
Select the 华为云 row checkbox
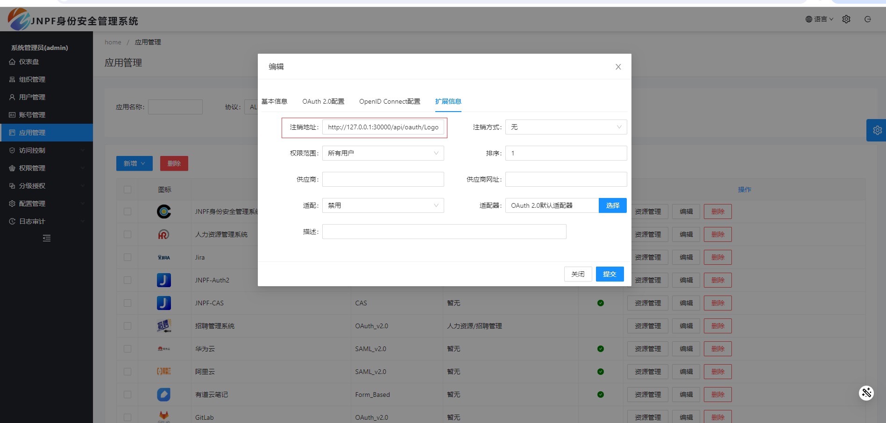coord(128,349)
